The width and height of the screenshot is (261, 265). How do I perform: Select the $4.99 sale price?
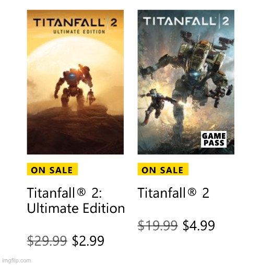199,225
